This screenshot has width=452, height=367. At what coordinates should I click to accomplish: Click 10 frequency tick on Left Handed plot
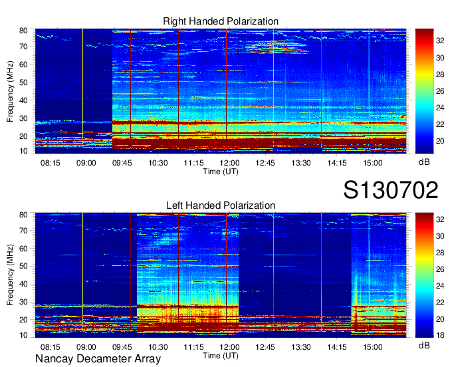coord(23,335)
